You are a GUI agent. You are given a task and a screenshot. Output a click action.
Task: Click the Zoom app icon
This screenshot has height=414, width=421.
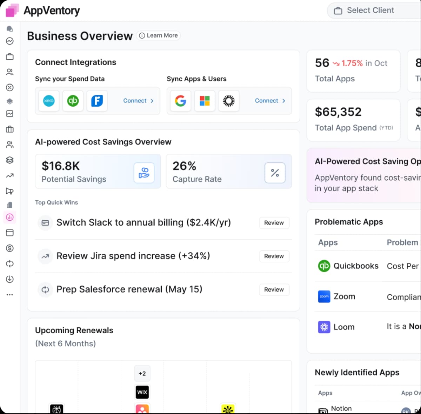(324, 296)
